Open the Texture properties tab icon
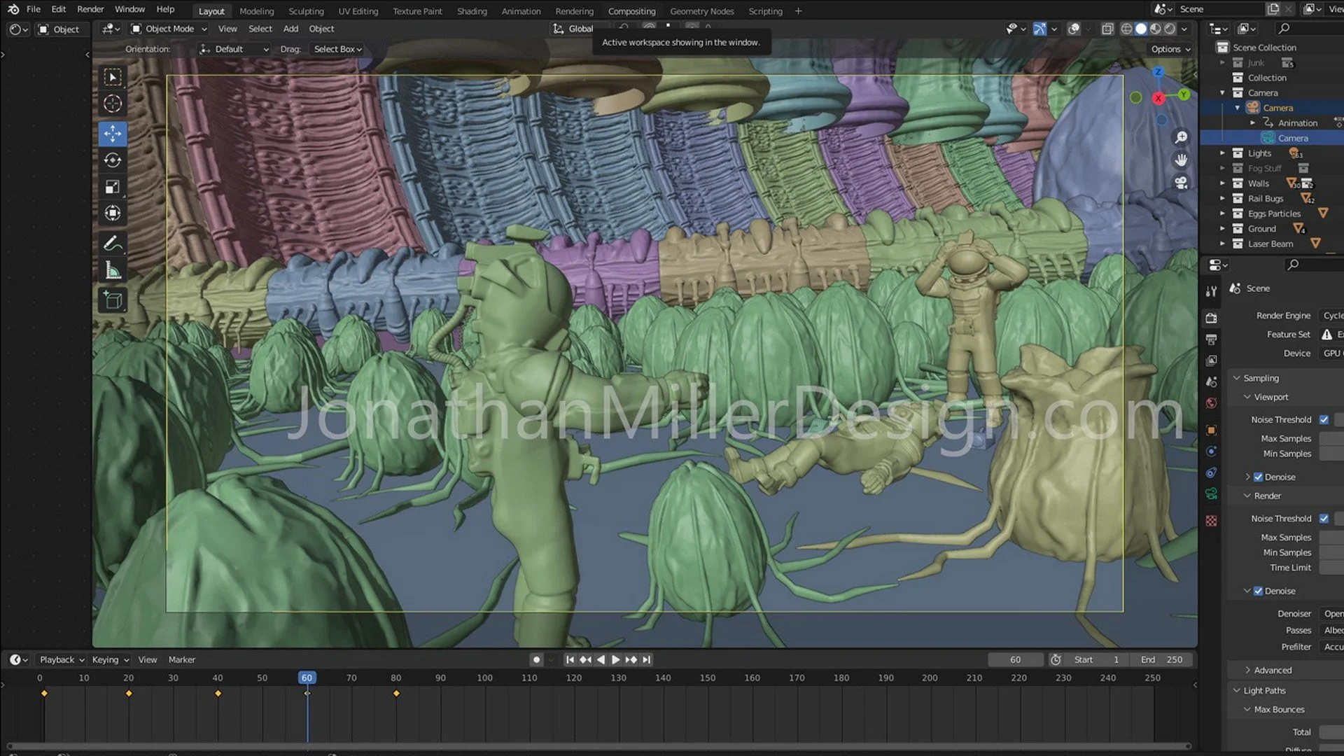Image resolution: width=1344 pixels, height=756 pixels. point(1211,521)
